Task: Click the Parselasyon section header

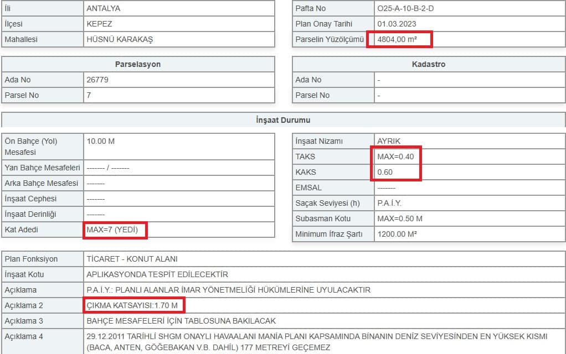Action: (x=138, y=64)
